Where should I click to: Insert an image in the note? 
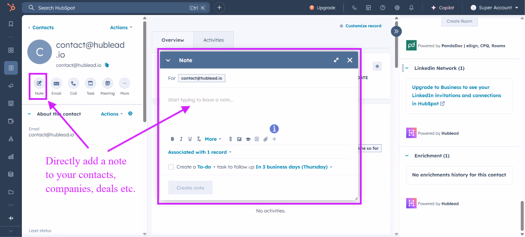(x=239, y=139)
